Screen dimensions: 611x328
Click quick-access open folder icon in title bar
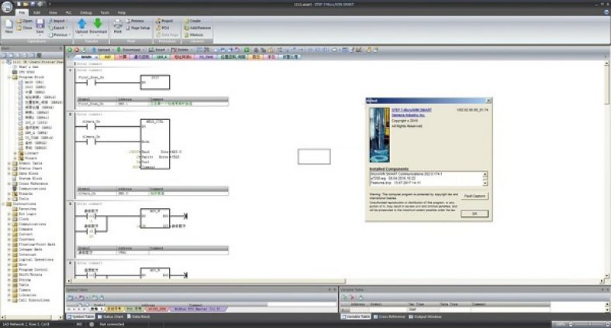pyautogui.click(x=26, y=4)
